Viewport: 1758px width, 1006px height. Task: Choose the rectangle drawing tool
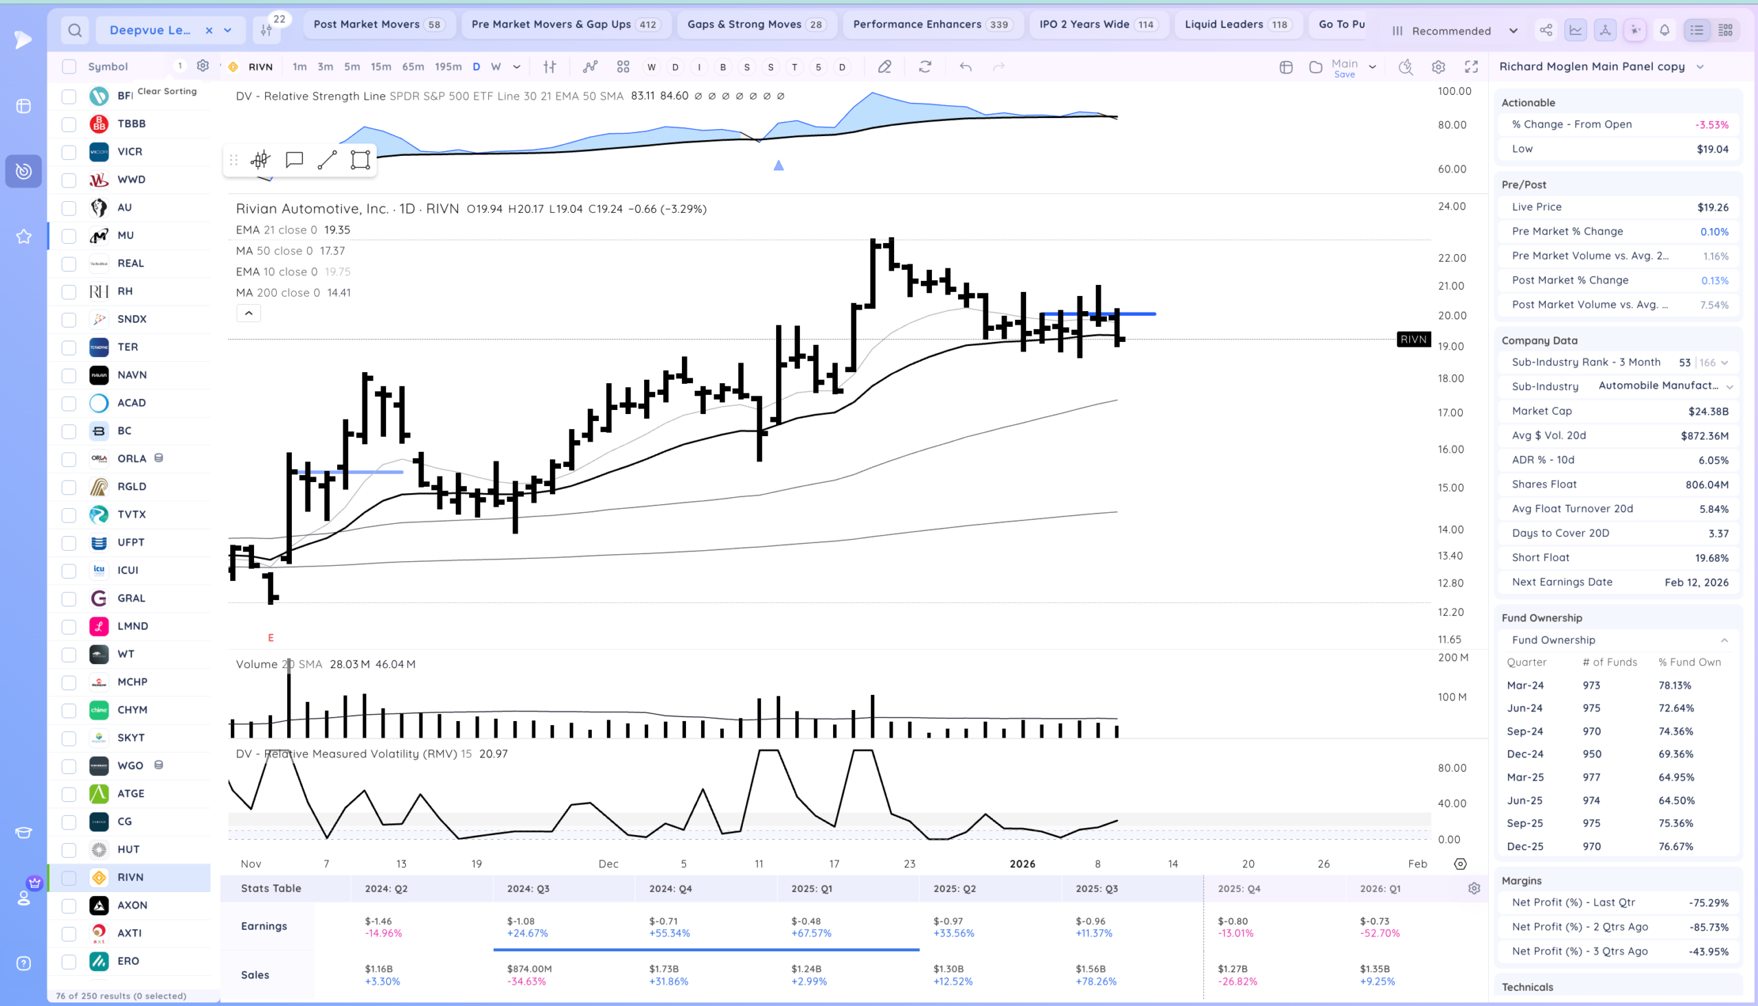pyautogui.click(x=360, y=160)
